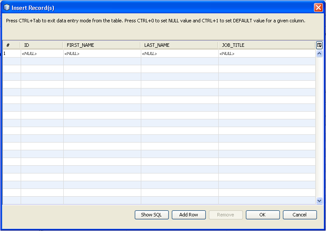Cancel the Insert Record(s) dialog

click(x=300, y=215)
